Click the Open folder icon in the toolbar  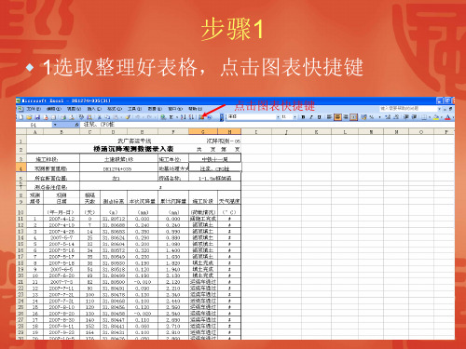[29, 117]
